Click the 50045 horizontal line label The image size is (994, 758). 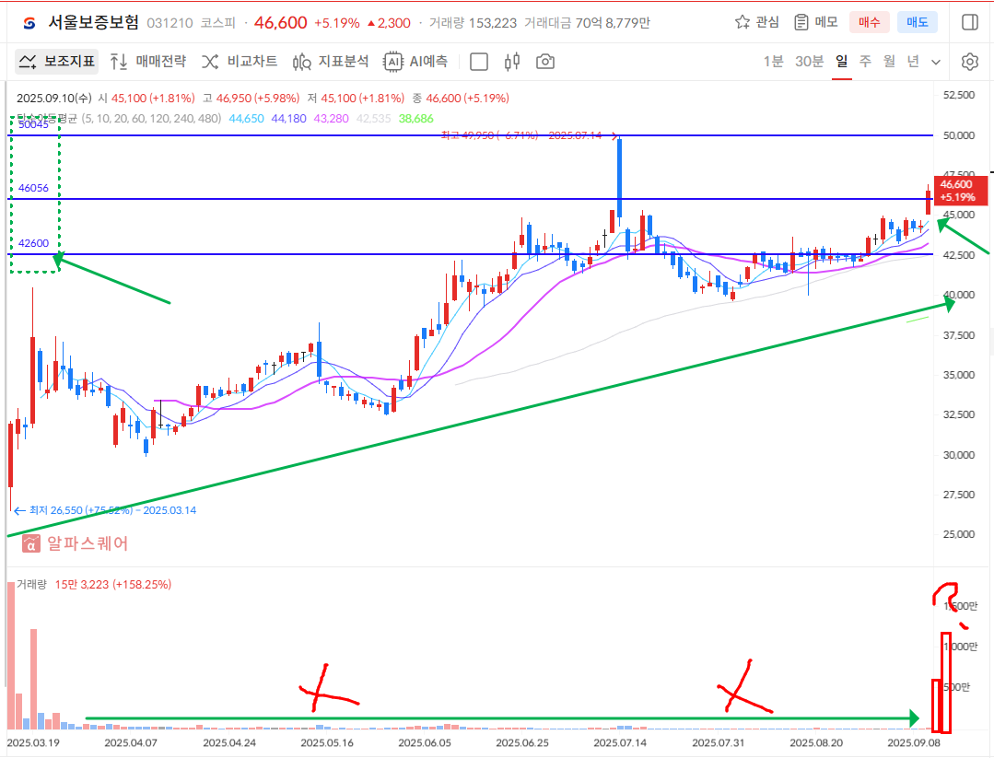[x=33, y=124]
